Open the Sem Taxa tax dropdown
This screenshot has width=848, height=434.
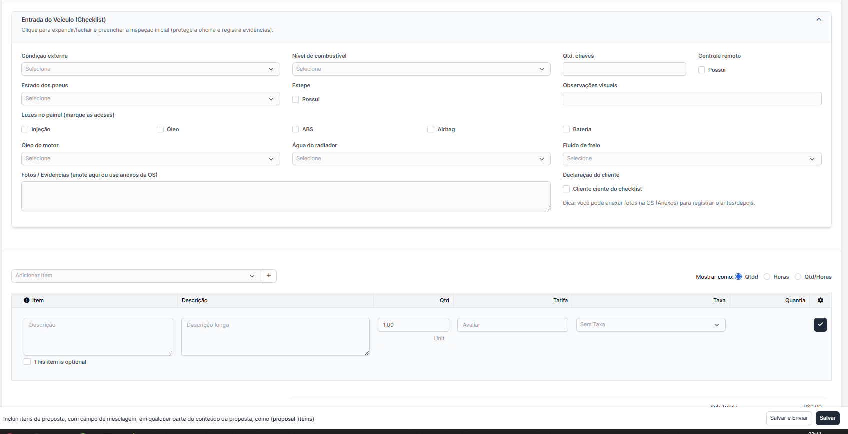(650, 325)
